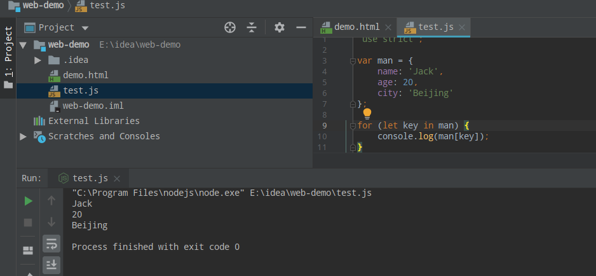596x276 pixels.
Task: Click the Down stack trace arrow
Action: [x=51, y=222]
